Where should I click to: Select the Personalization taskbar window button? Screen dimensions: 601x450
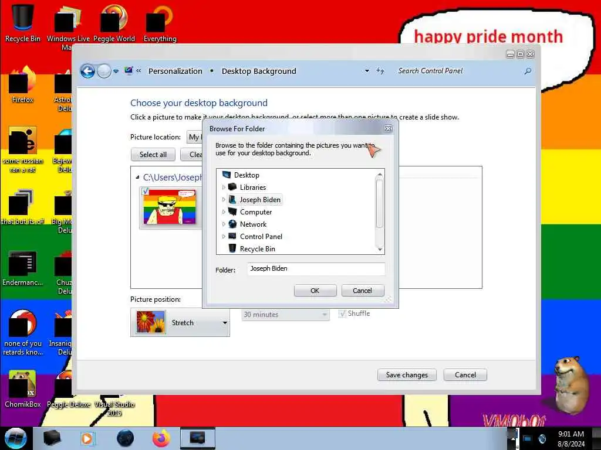tap(198, 438)
